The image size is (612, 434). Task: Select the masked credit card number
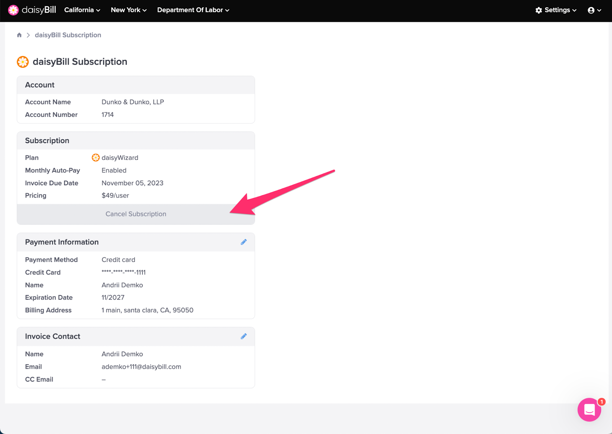tap(124, 272)
